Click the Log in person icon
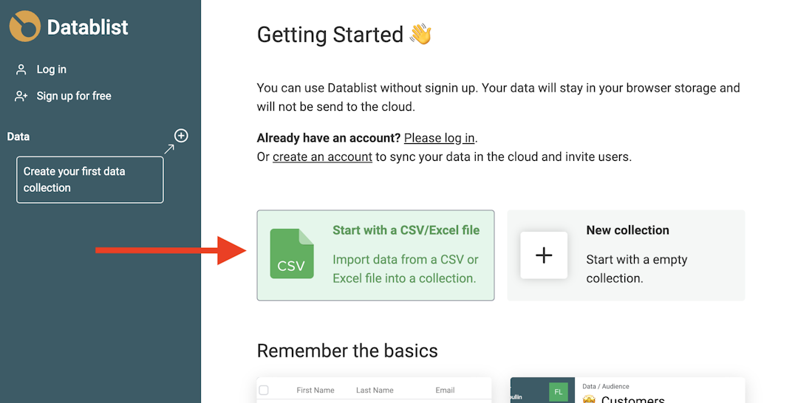This screenshot has width=798, height=403. [21, 69]
